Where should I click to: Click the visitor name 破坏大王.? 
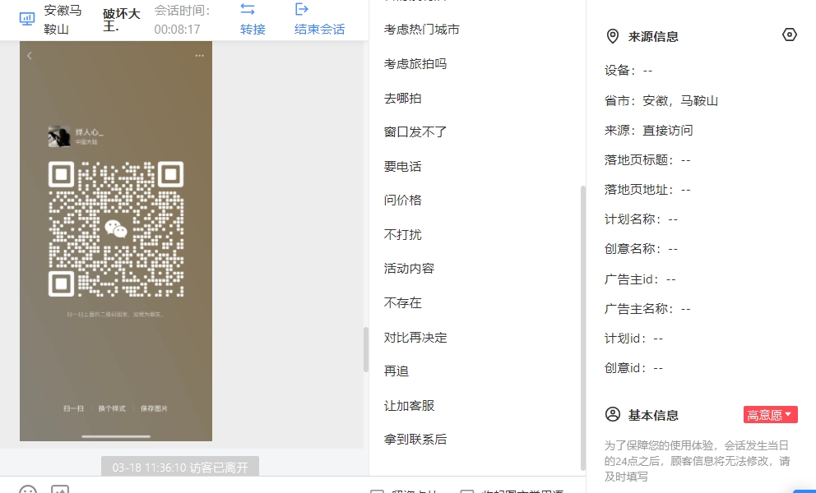pos(122,20)
